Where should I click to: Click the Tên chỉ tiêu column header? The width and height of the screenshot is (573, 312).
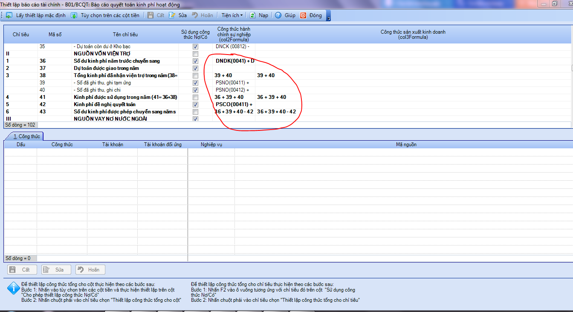coord(125,34)
